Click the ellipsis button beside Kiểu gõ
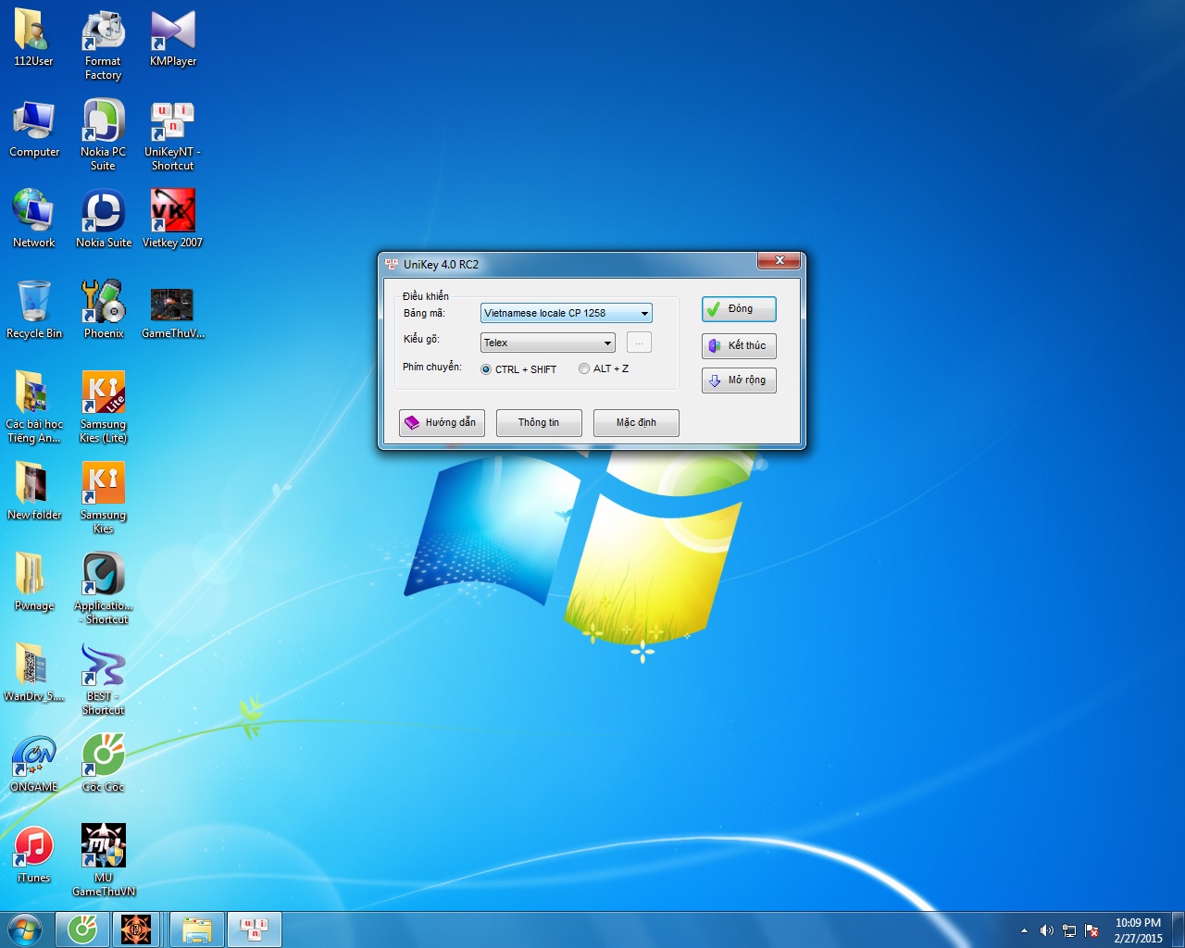Screen dimensions: 1185x948 click(x=639, y=343)
